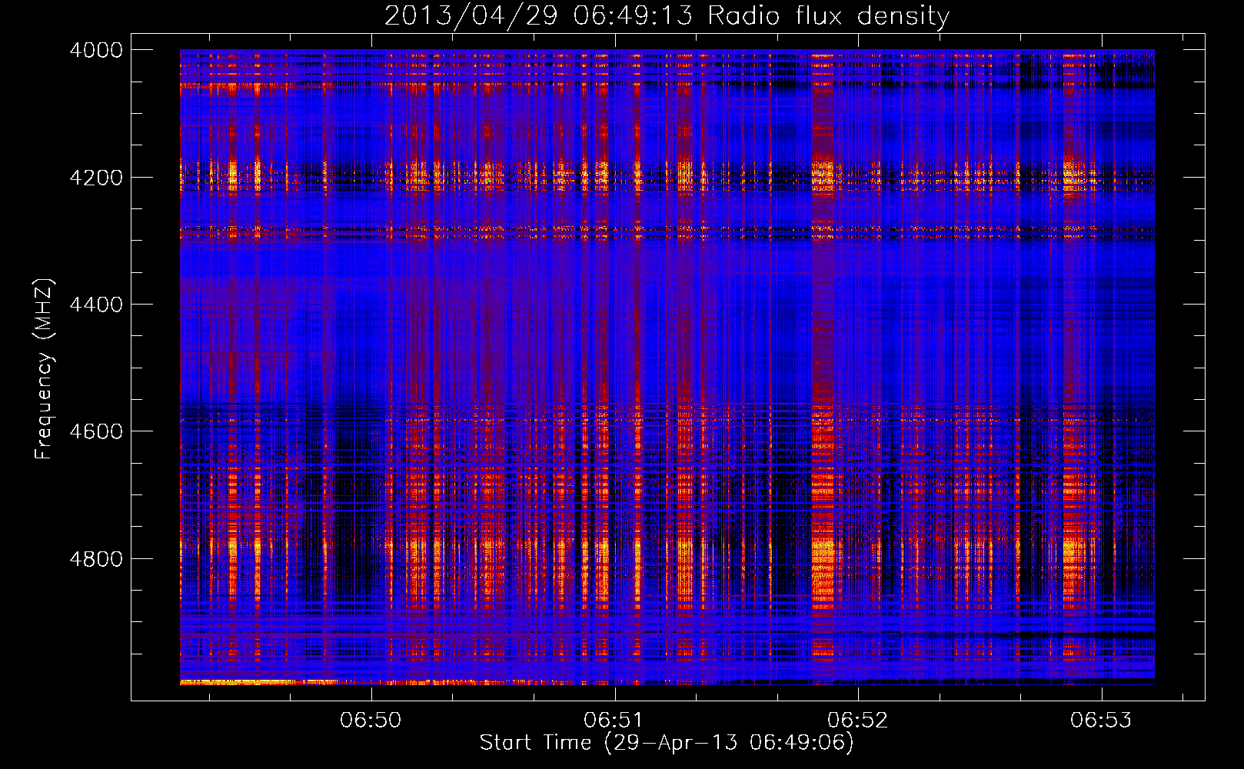The height and width of the screenshot is (769, 1244).
Task: Click the 06:52 time axis label
Action: pos(858,720)
